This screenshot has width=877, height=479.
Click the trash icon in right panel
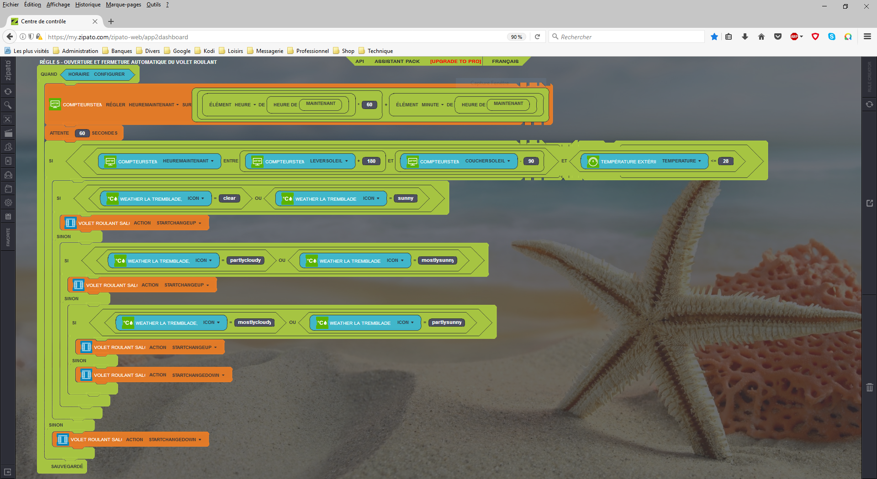click(869, 387)
